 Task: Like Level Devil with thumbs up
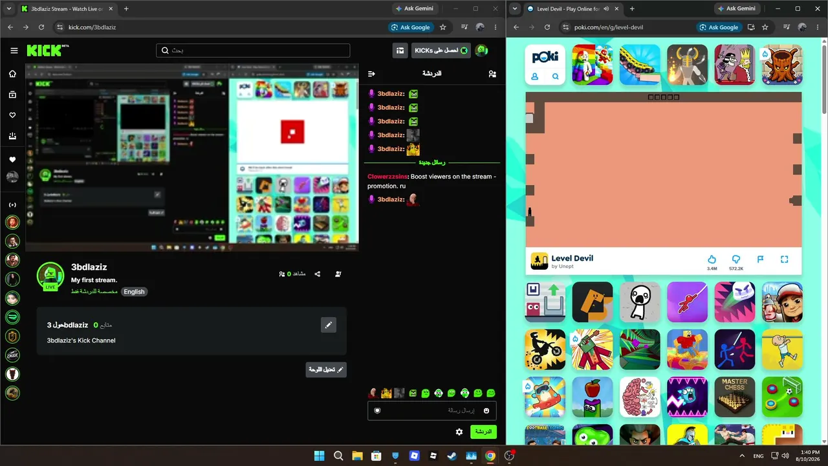(712, 260)
